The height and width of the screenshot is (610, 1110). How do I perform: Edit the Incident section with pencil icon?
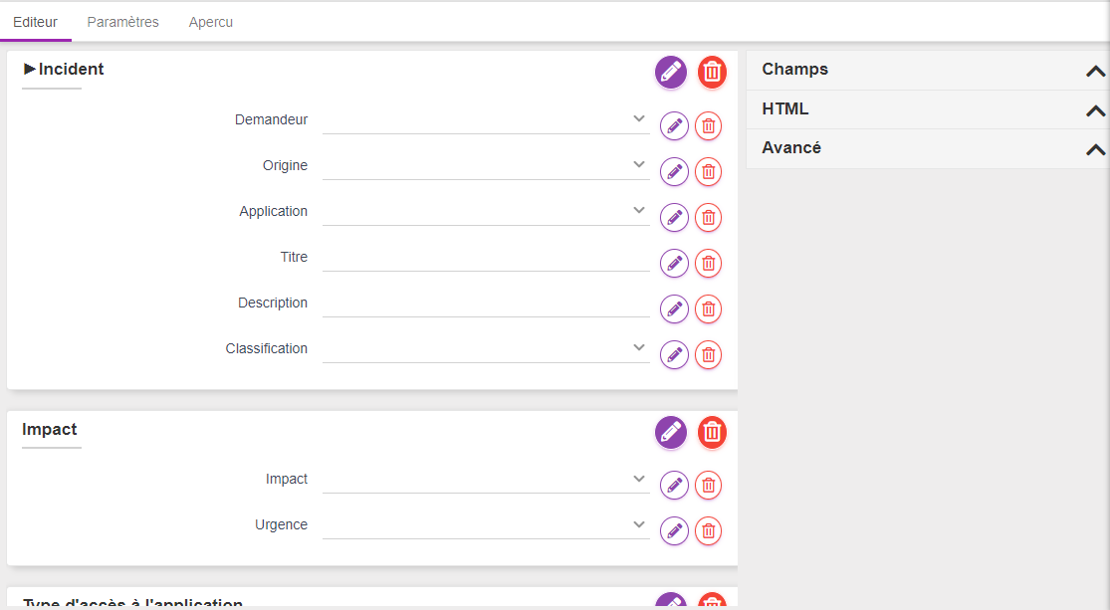click(x=671, y=72)
